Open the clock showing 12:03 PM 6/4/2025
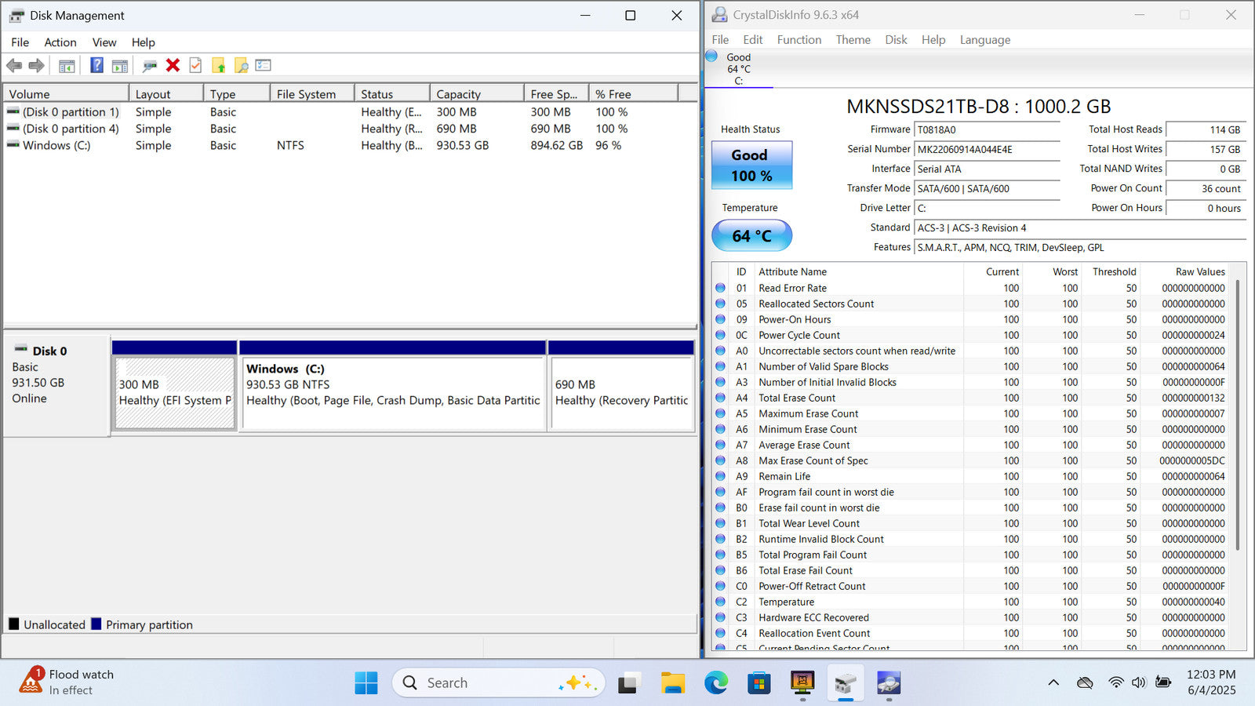Viewport: 1255px width, 706px height. tap(1211, 682)
